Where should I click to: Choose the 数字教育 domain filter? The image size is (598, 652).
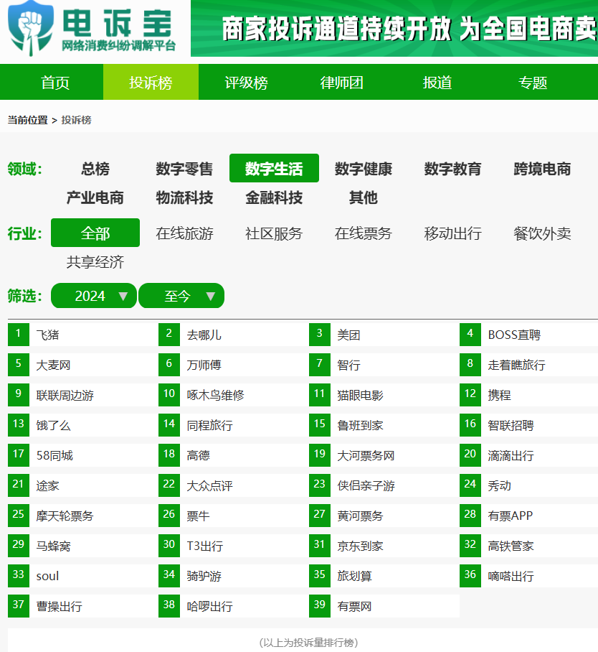[452, 169]
